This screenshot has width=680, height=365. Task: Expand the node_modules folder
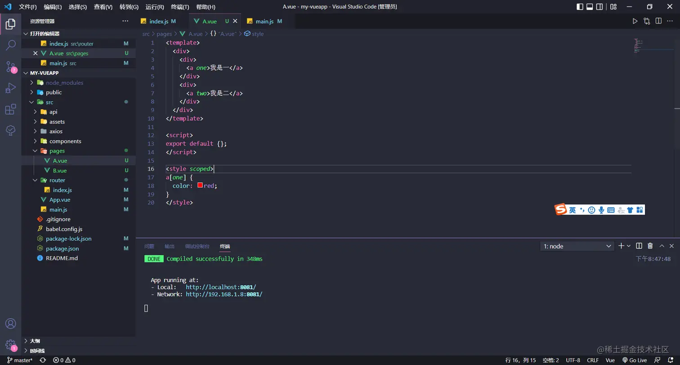[78, 82]
